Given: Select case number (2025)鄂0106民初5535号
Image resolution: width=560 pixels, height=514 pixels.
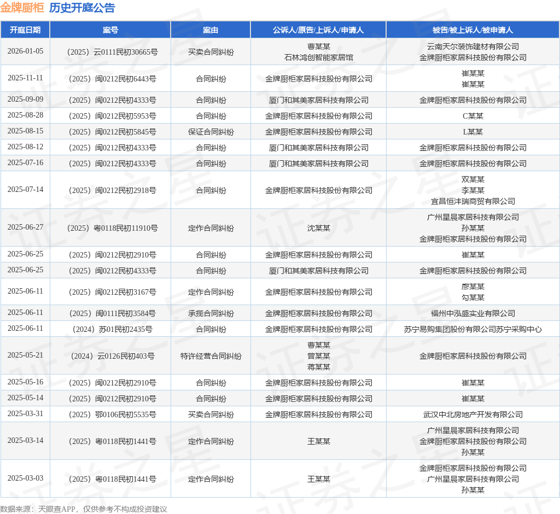Looking at the screenshot, I should [112, 414].
